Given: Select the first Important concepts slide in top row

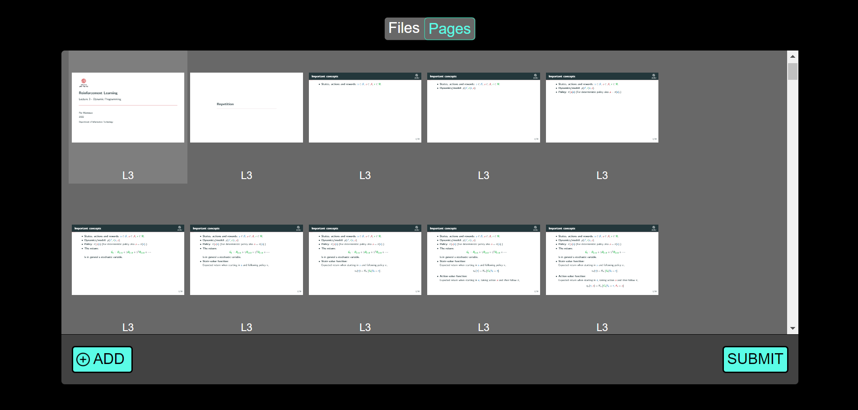Looking at the screenshot, I should [x=365, y=107].
